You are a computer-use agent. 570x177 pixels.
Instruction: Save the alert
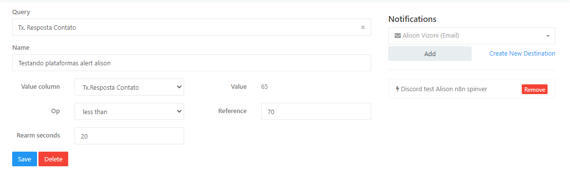click(24, 159)
